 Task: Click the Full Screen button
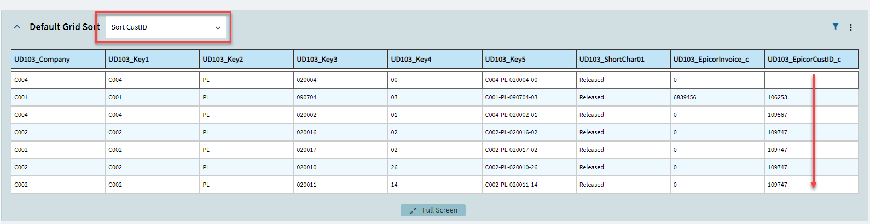[433, 210]
